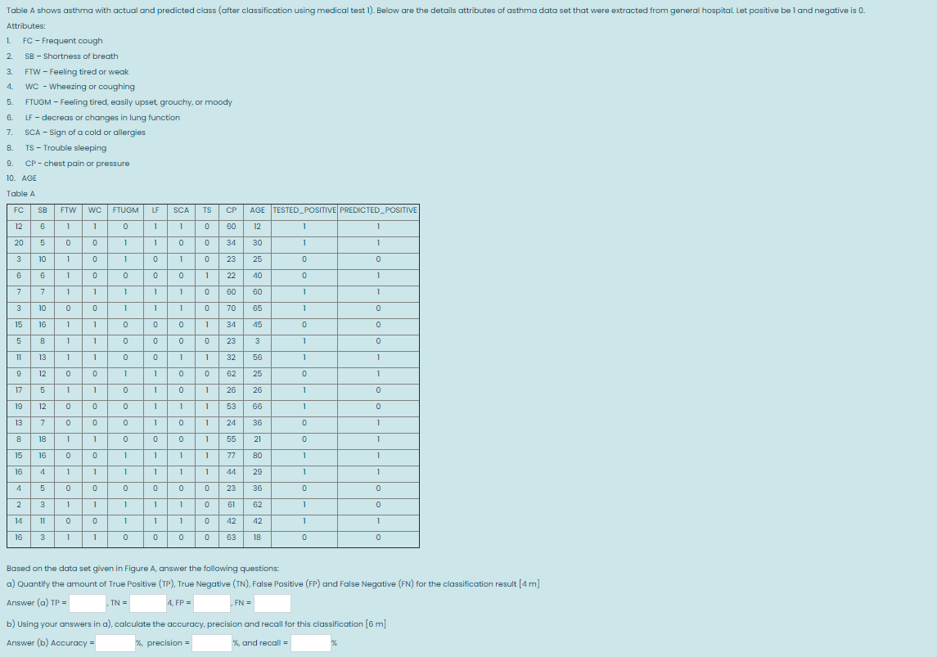Click the precision answer input field
The width and height of the screenshot is (937, 657).
(212, 642)
